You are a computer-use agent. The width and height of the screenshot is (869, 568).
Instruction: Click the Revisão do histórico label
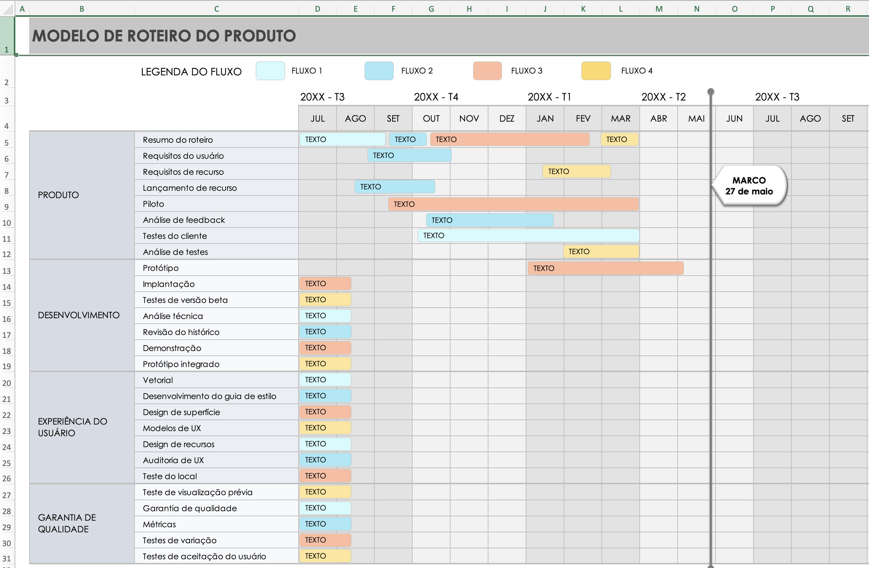click(x=181, y=332)
